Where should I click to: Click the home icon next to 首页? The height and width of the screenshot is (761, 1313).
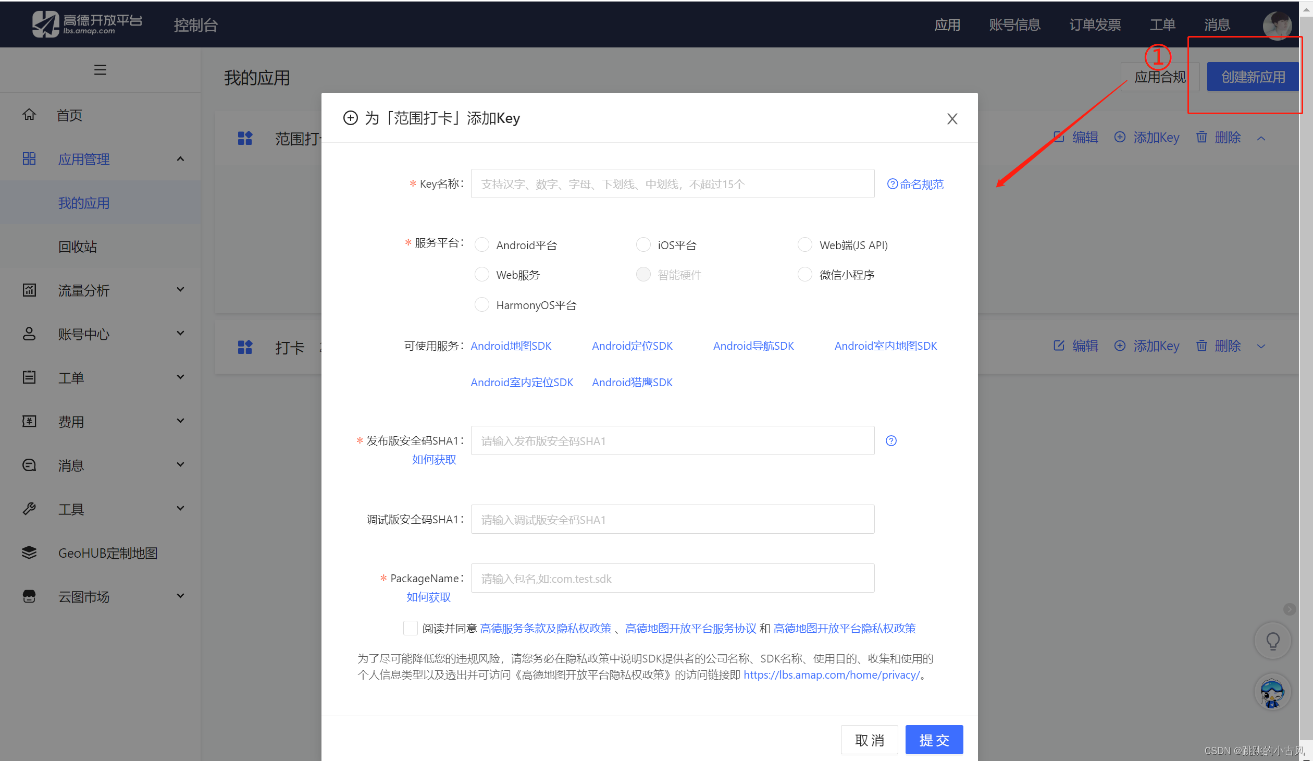tap(29, 115)
